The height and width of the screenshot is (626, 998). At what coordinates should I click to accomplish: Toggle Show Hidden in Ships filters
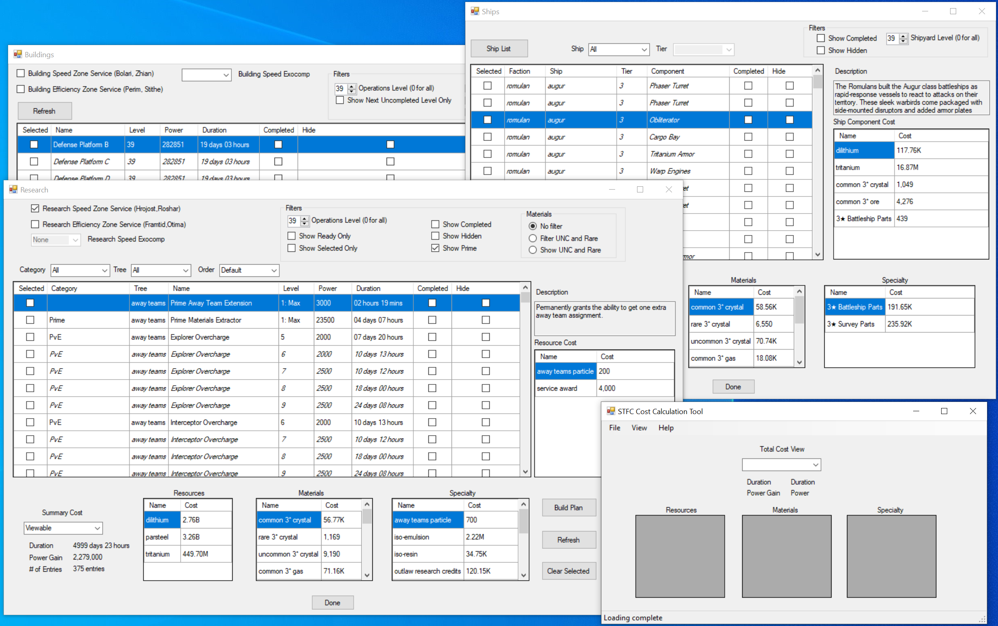(x=821, y=50)
